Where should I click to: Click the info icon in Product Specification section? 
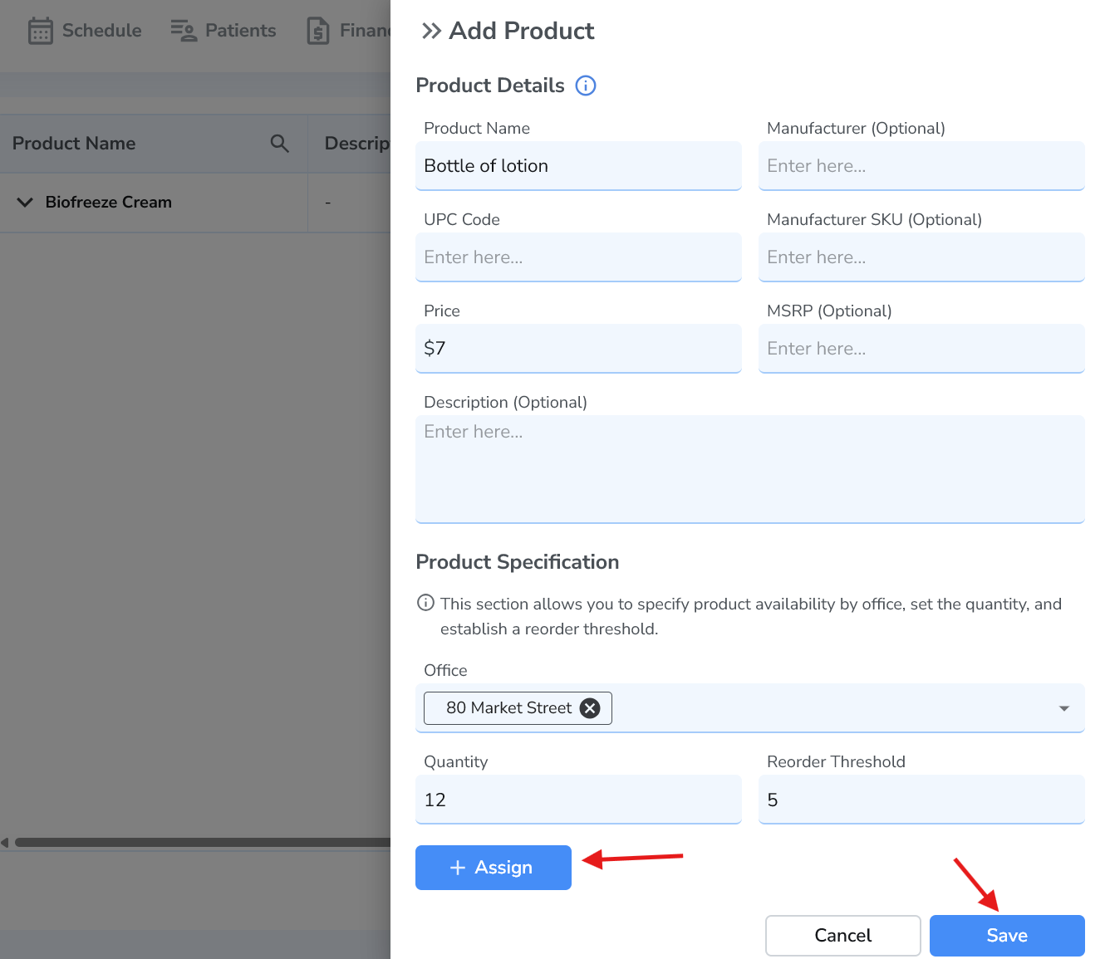pos(425,604)
